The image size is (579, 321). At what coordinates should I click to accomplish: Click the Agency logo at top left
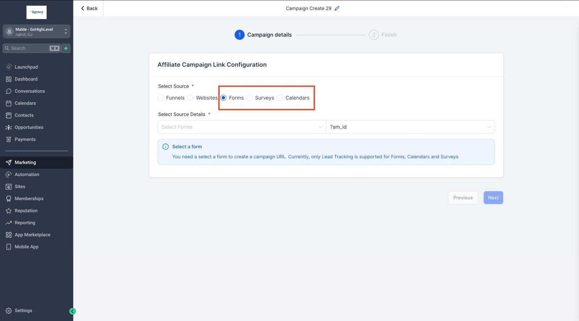[37, 12]
